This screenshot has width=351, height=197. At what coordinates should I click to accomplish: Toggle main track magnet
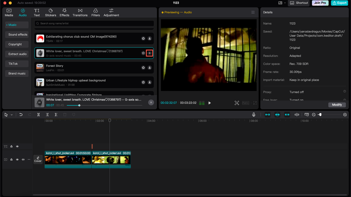point(267,115)
